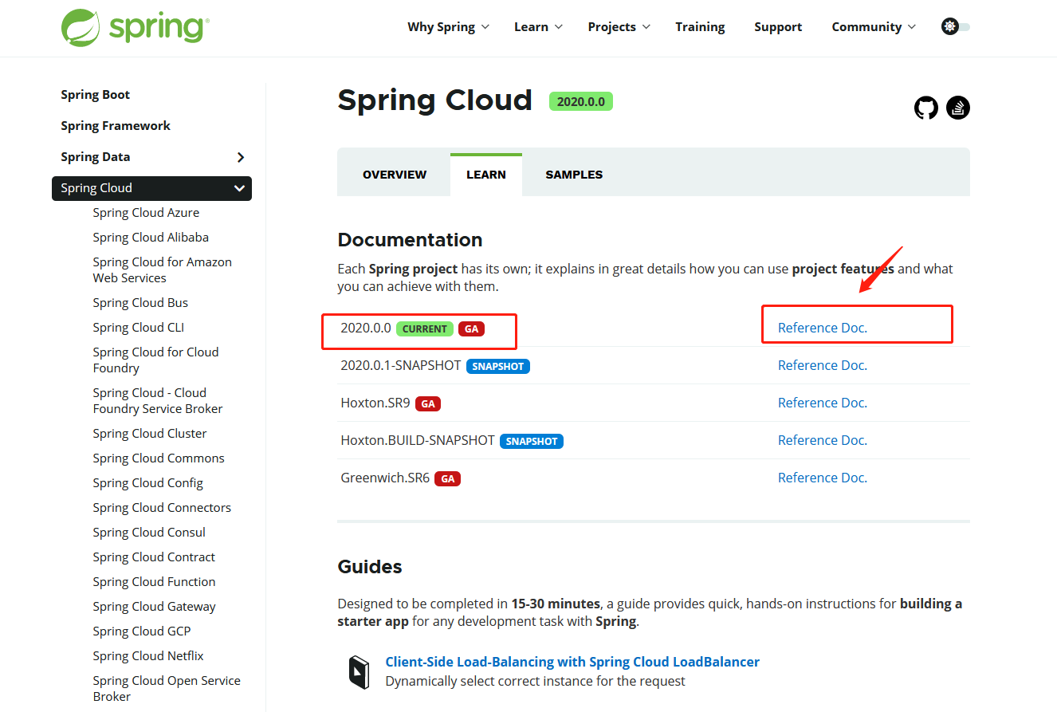Select Spring Cloud Gateway in the sidebar
This screenshot has height=712, width=1057.
[154, 606]
